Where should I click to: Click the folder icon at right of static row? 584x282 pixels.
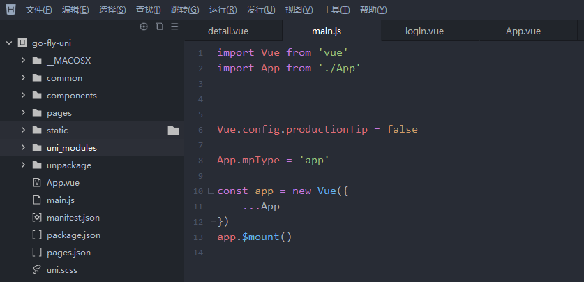(x=173, y=131)
